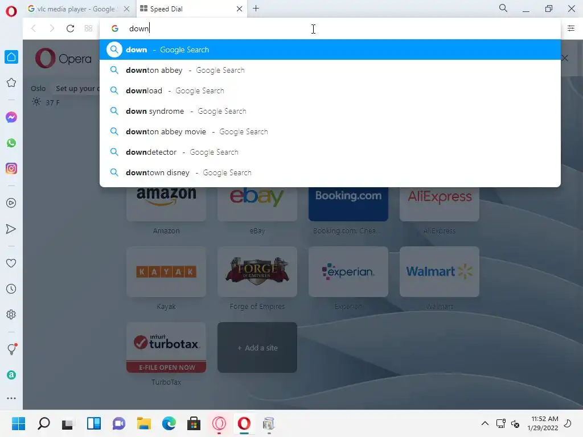This screenshot has width=583, height=437.
Task: Open History clock icon in sidebar
Action: pyautogui.click(x=11, y=288)
